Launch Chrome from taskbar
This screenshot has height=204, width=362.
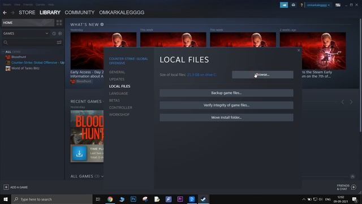tap(110, 199)
